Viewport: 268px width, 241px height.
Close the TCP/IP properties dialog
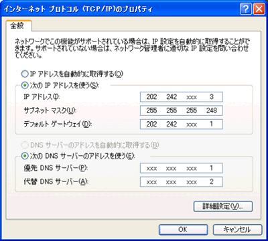point(259,9)
